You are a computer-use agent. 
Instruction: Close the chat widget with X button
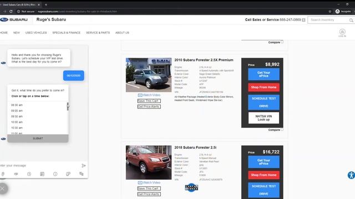(2, 188)
